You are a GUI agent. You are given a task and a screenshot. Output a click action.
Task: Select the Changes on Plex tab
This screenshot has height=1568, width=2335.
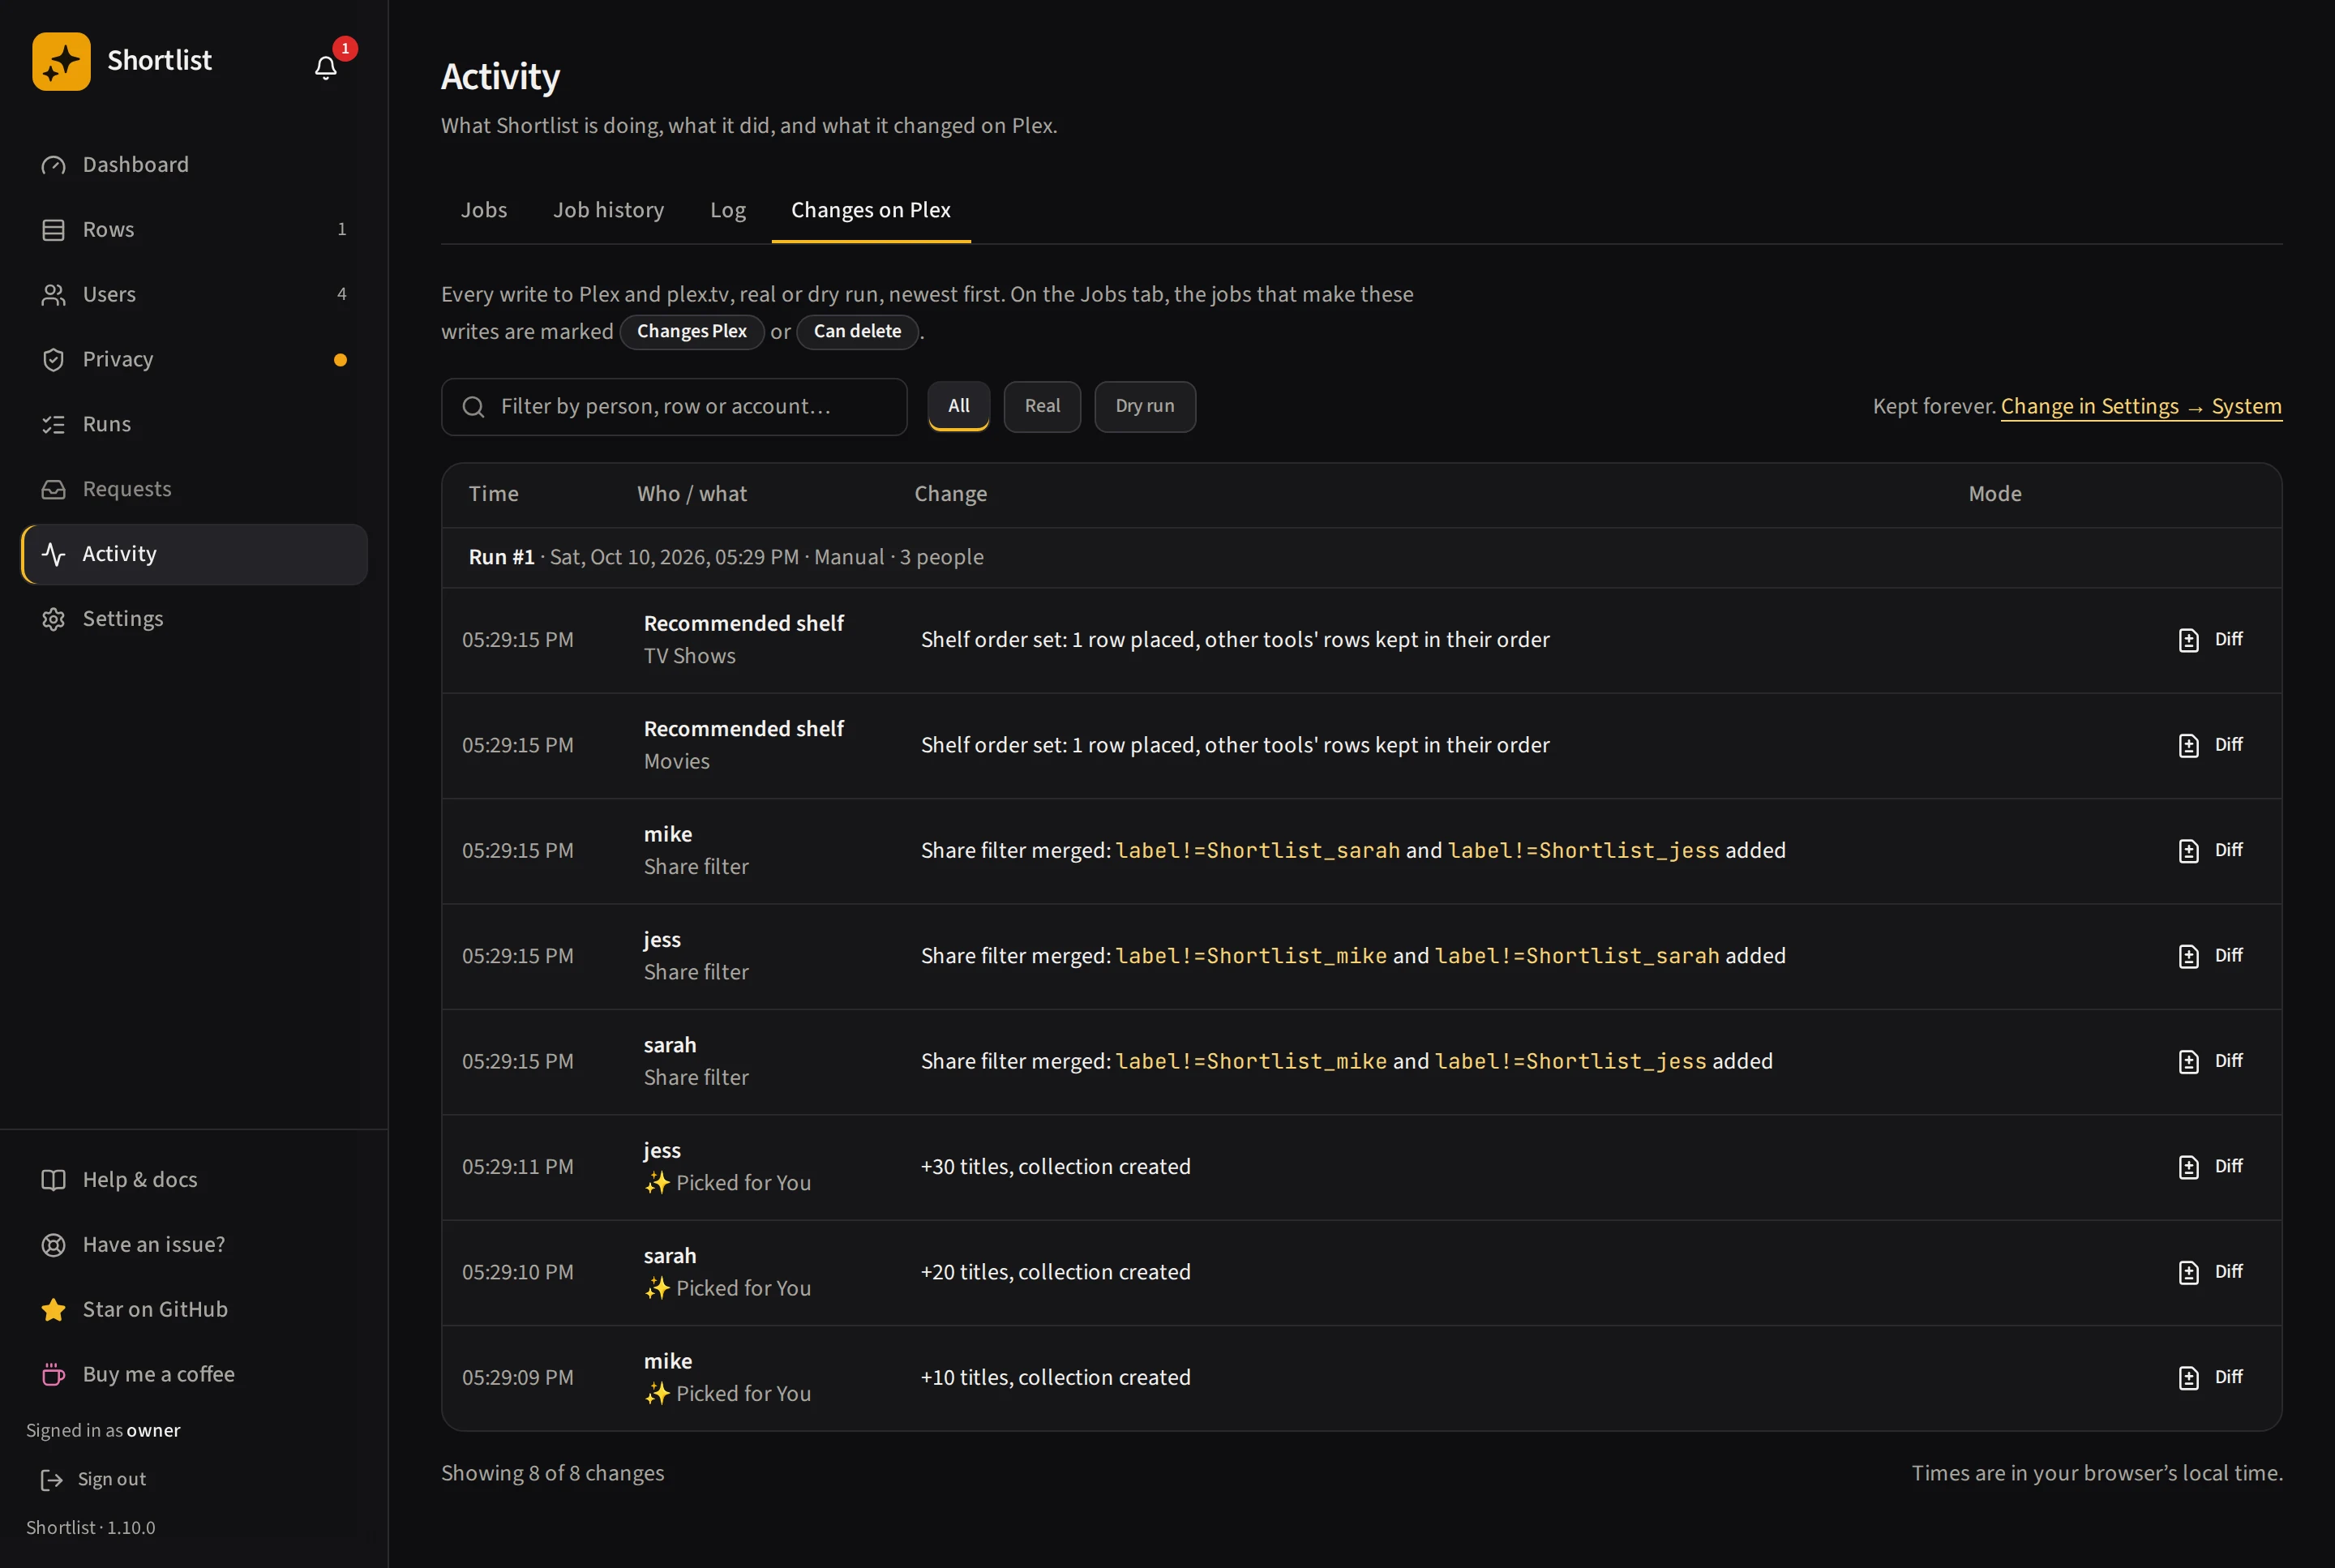point(870,210)
